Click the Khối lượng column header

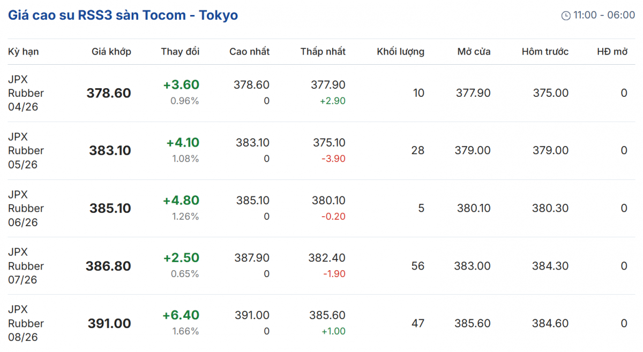click(x=400, y=52)
